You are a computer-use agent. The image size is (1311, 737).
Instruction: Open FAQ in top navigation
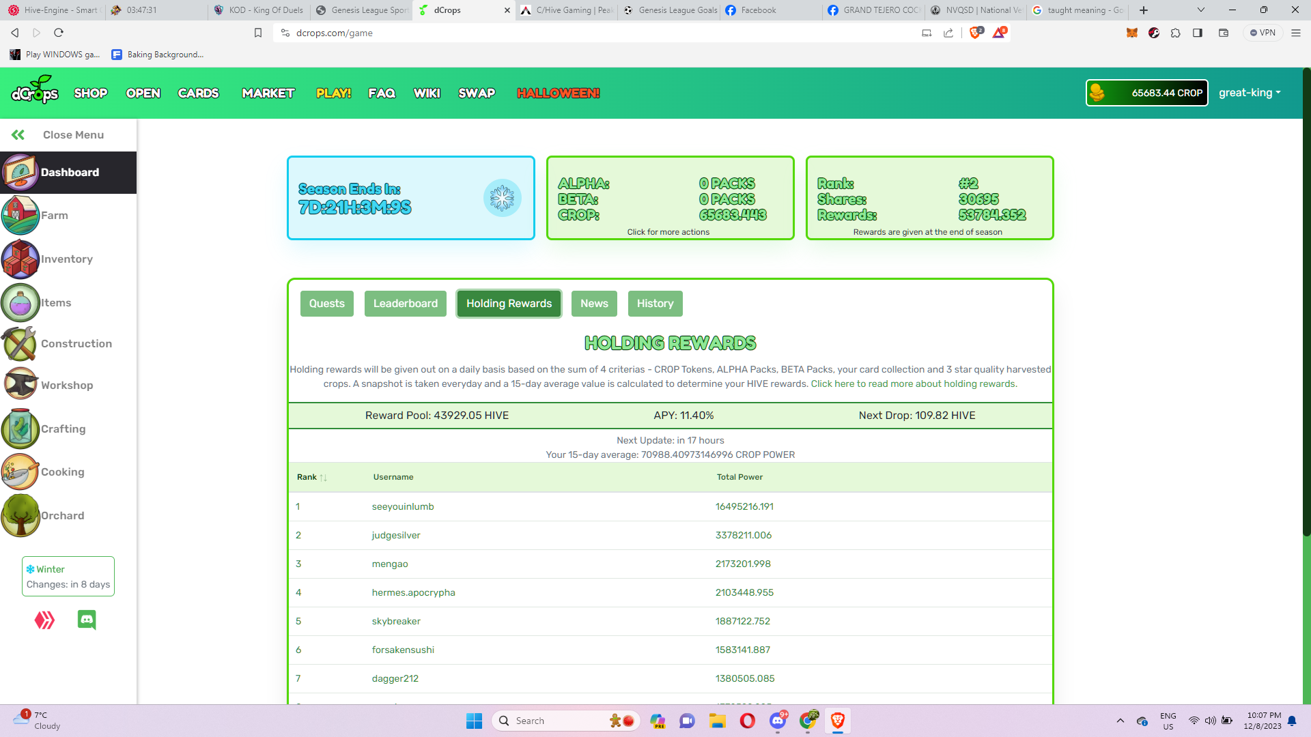[x=382, y=93]
